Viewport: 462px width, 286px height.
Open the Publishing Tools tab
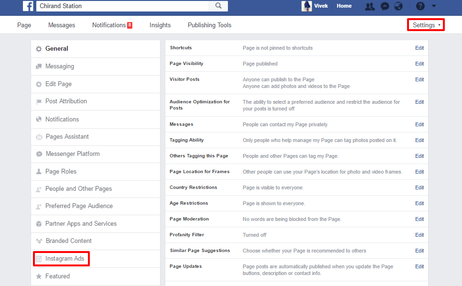point(209,25)
